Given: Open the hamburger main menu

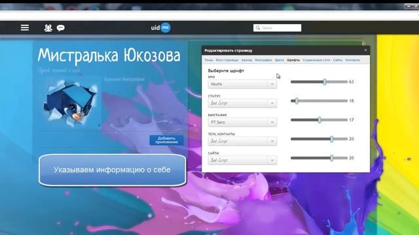Looking at the screenshot, I should pyautogui.click(x=25, y=27).
